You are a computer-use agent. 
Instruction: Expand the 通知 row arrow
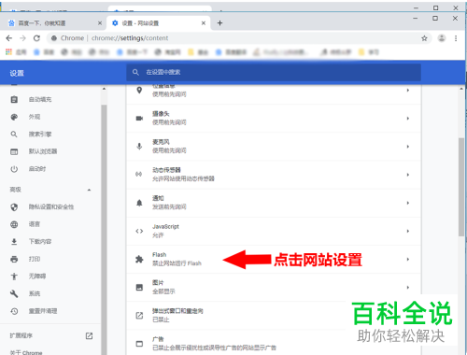click(408, 203)
